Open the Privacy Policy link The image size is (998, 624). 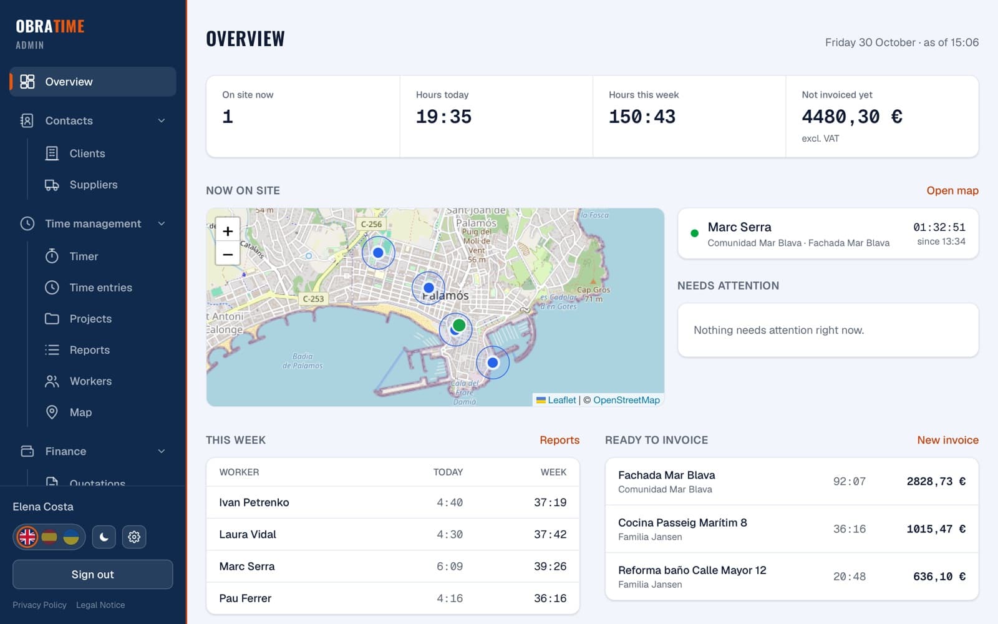(x=39, y=605)
